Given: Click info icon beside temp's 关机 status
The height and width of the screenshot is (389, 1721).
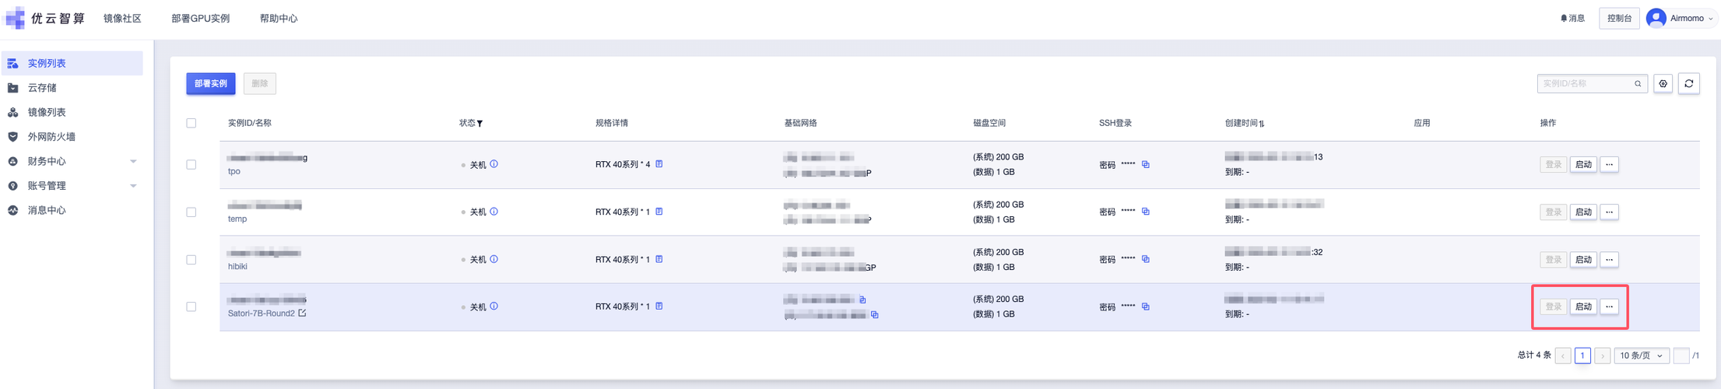Looking at the screenshot, I should (494, 212).
